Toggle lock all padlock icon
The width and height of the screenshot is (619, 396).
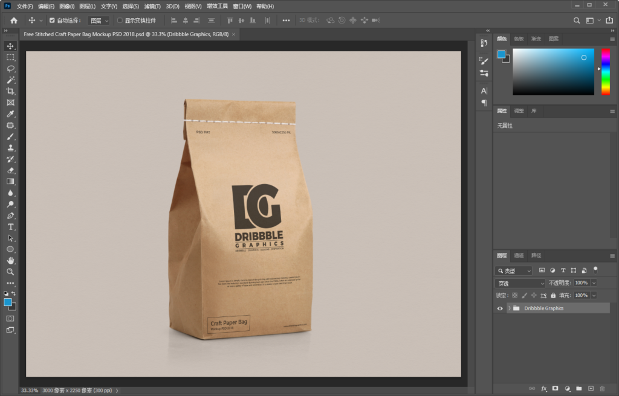553,295
